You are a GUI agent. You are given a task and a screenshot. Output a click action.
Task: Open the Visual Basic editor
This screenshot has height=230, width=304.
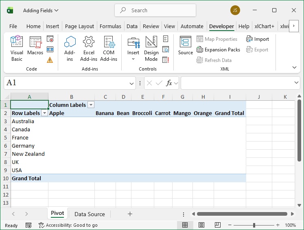tap(17, 49)
